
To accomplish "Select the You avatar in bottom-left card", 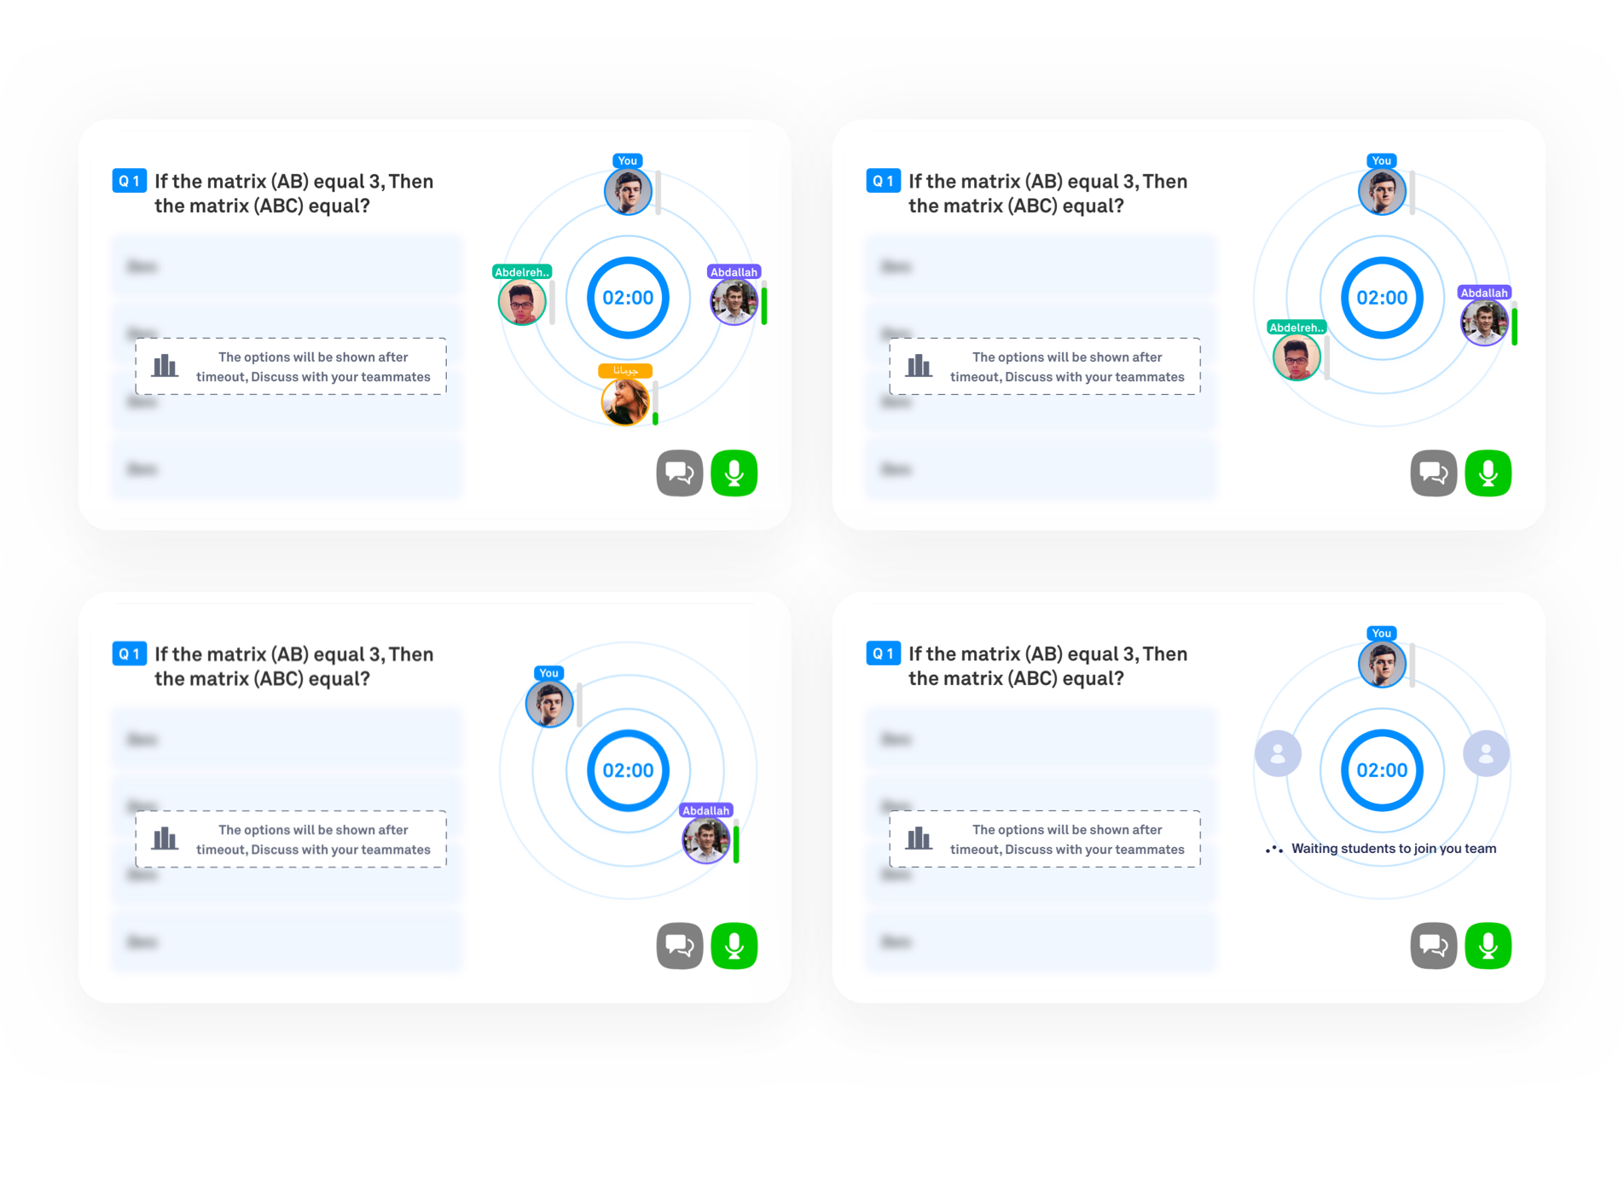I will click(x=549, y=704).
